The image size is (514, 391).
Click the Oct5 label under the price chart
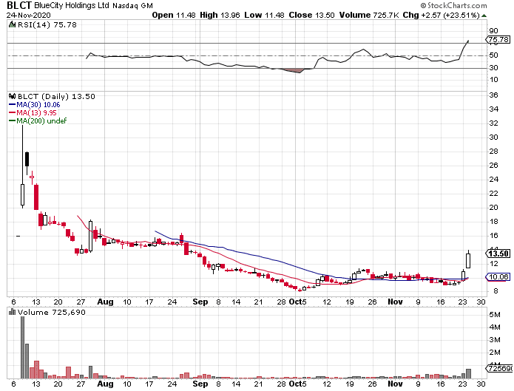pyautogui.click(x=297, y=302)
